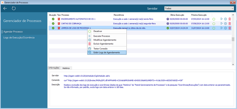The image size is (237, 109).
Task: Open the Servidor dropdown showing Todos
Action: 199,9
